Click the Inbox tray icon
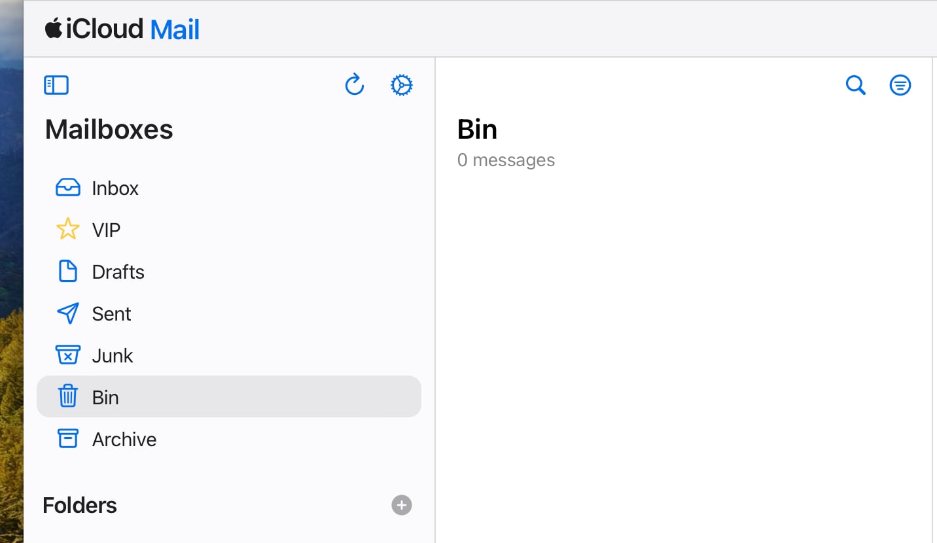Image resolution: width=937 pixels, height=543 pixels. [x=68, y=188]
